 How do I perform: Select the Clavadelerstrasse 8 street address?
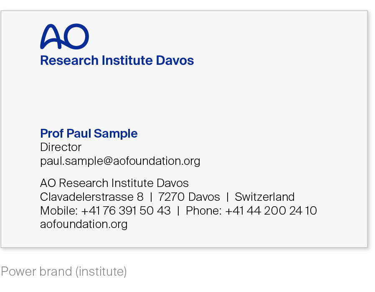pos(91,197)
